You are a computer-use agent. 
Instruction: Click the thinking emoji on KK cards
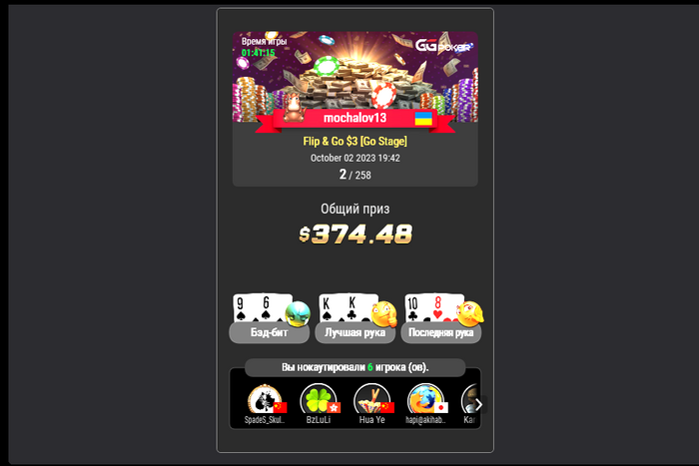383,313
